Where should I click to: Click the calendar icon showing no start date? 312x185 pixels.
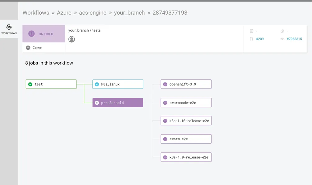click(x=251, y=31)
